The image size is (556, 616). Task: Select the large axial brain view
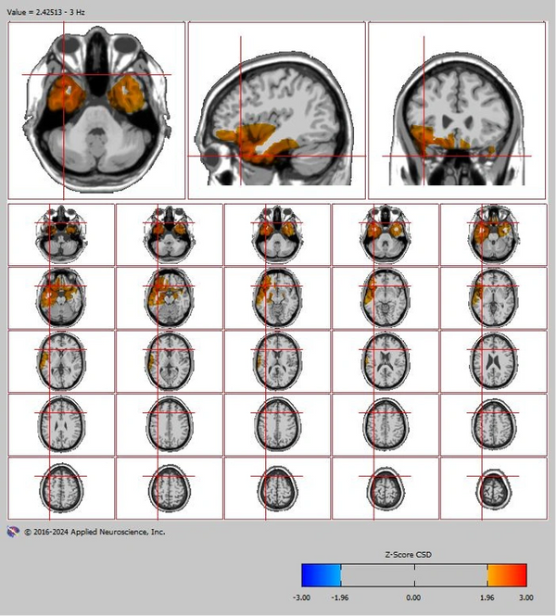point(95,110)
